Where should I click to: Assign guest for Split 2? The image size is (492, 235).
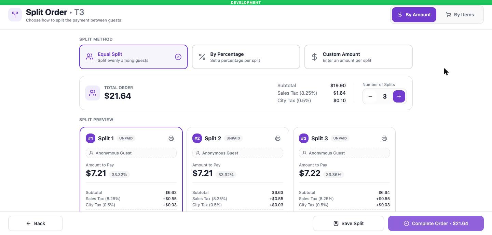pyautogui.click(x=238, y=153)
